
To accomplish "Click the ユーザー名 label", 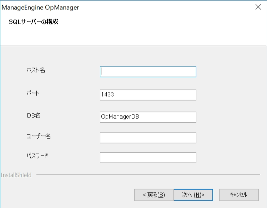I will pos(39,136).
